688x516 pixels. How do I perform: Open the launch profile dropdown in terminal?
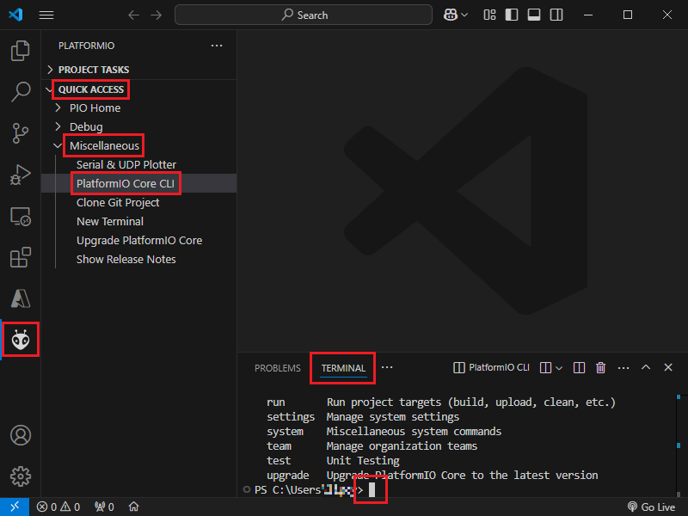tap(558, 367)
